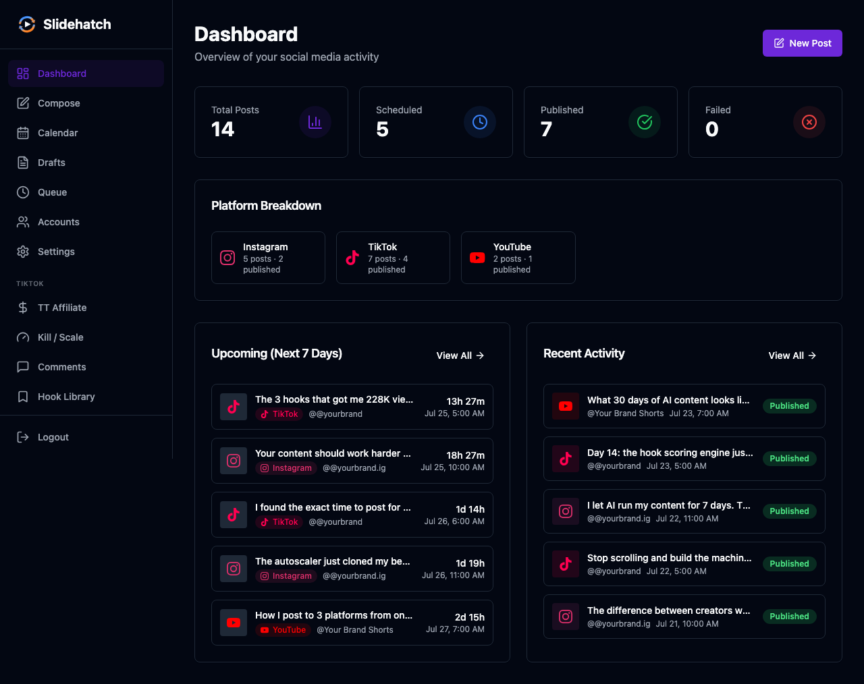Viewport: 864px width, 684px height.
Task: Click the Slidehatch logo icon
Action: tap(26, 24)
